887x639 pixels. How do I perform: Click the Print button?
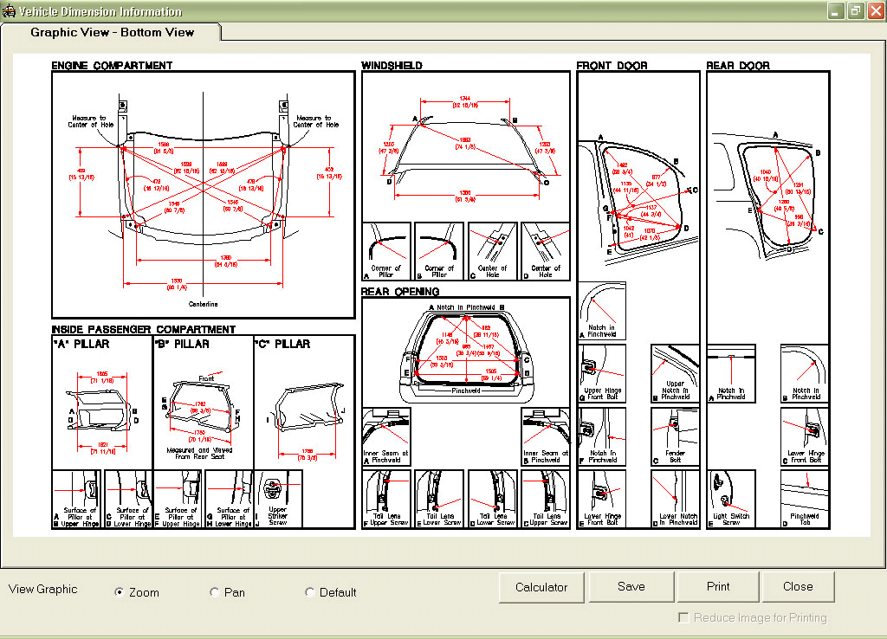pos(718,586)
